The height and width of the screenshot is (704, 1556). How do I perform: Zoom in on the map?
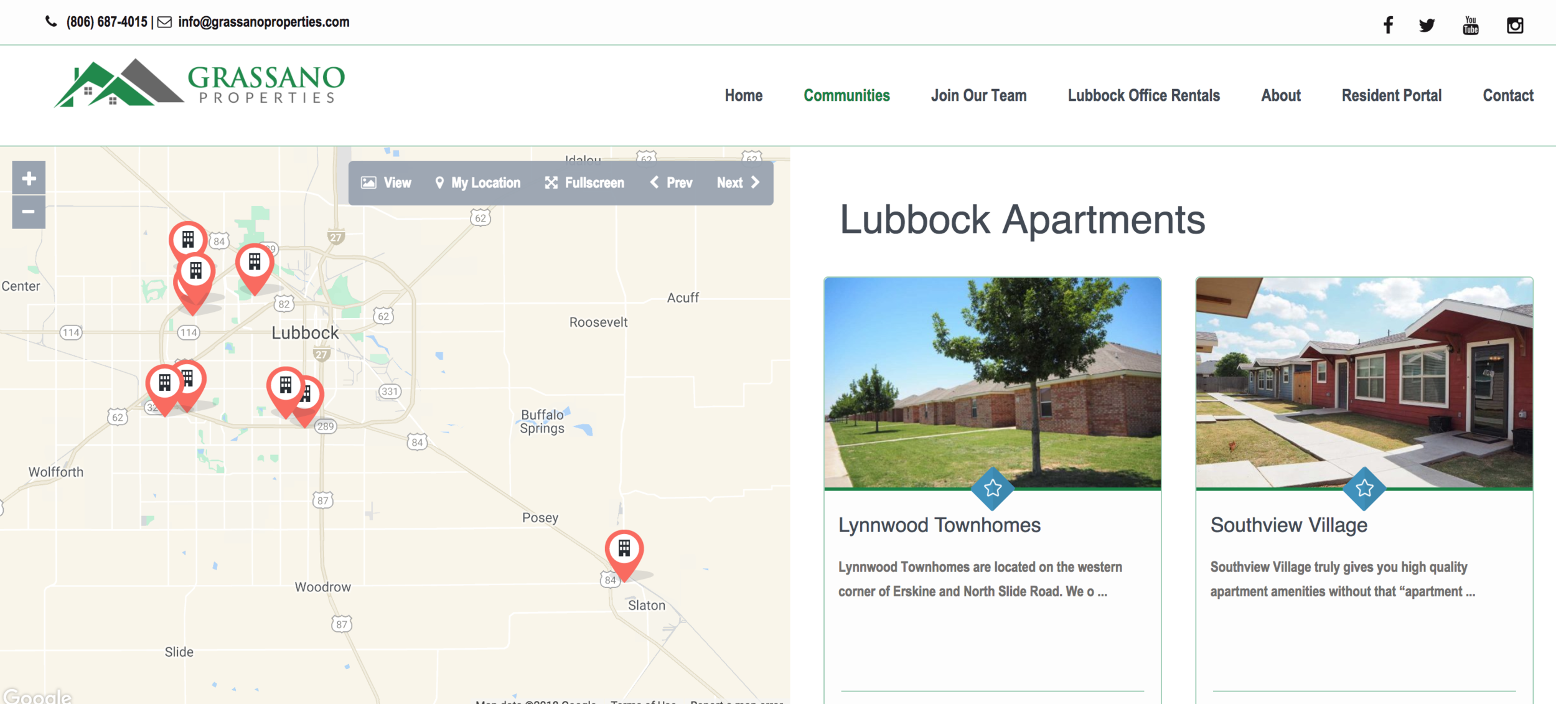29,179
